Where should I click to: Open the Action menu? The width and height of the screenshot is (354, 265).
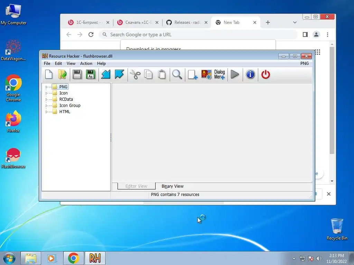[x=86, y=63]
